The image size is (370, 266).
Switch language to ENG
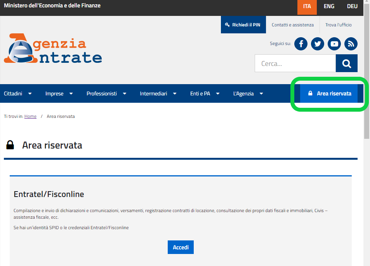click(329, 6)
